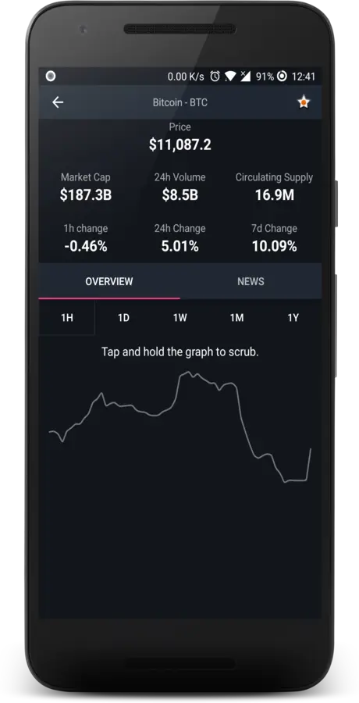Select the 1H chart range

67,318
